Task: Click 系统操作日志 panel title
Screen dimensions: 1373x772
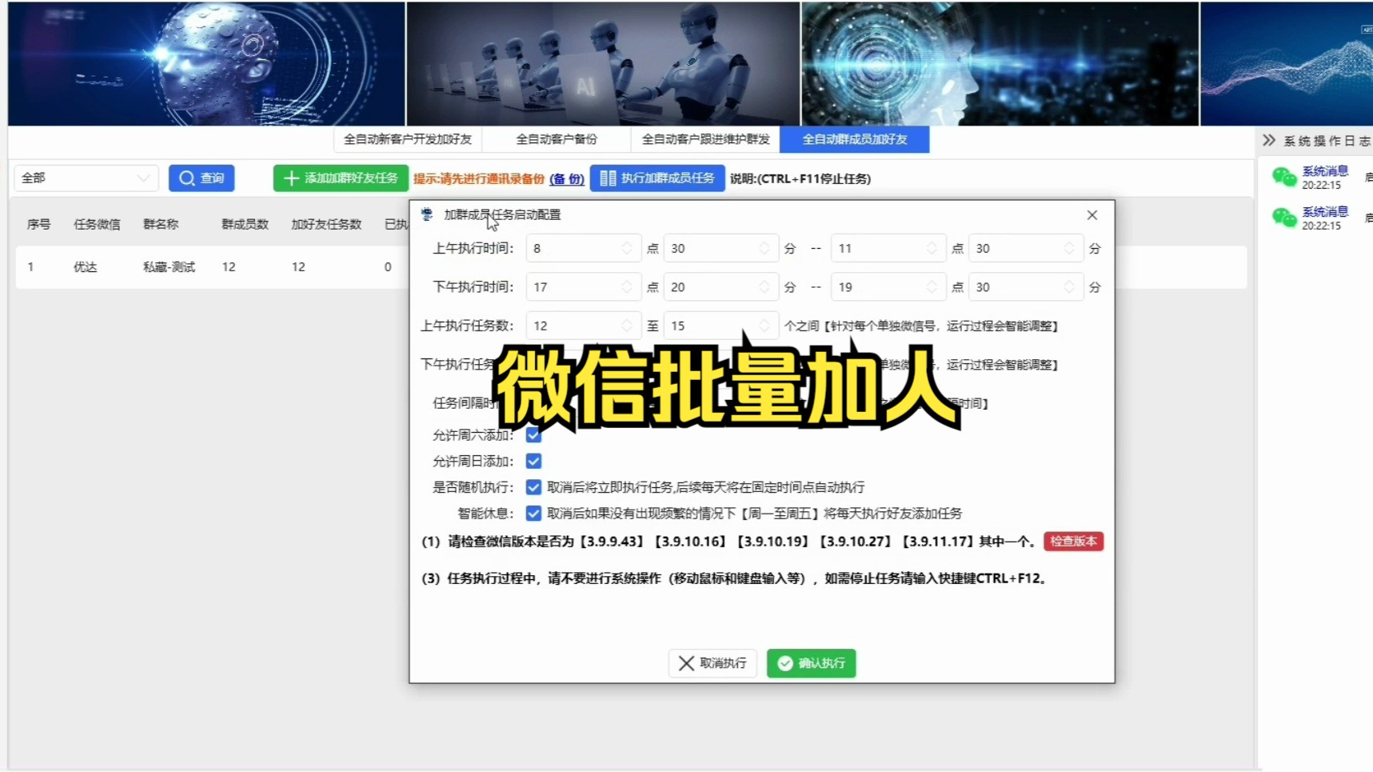Action: click(1327, 141)
